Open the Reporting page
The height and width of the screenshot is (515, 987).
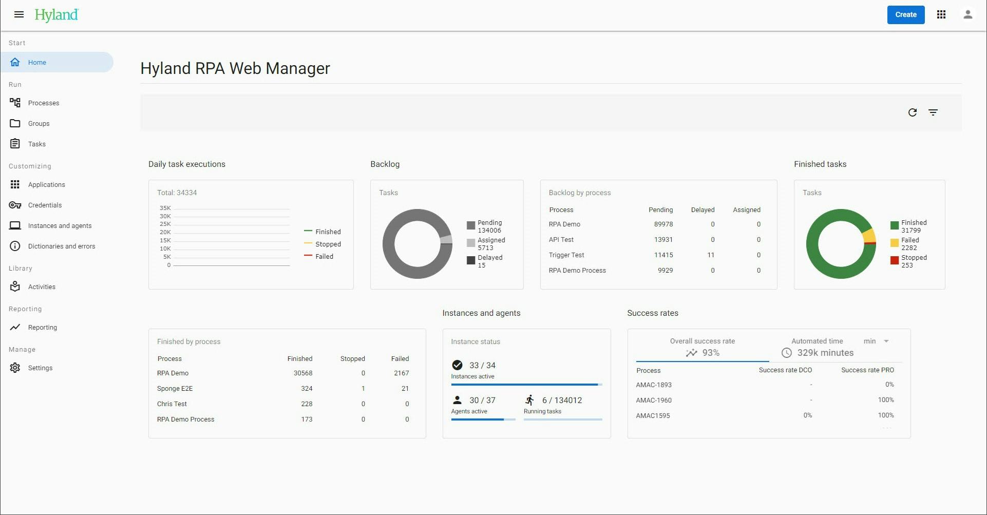point(57,327)
